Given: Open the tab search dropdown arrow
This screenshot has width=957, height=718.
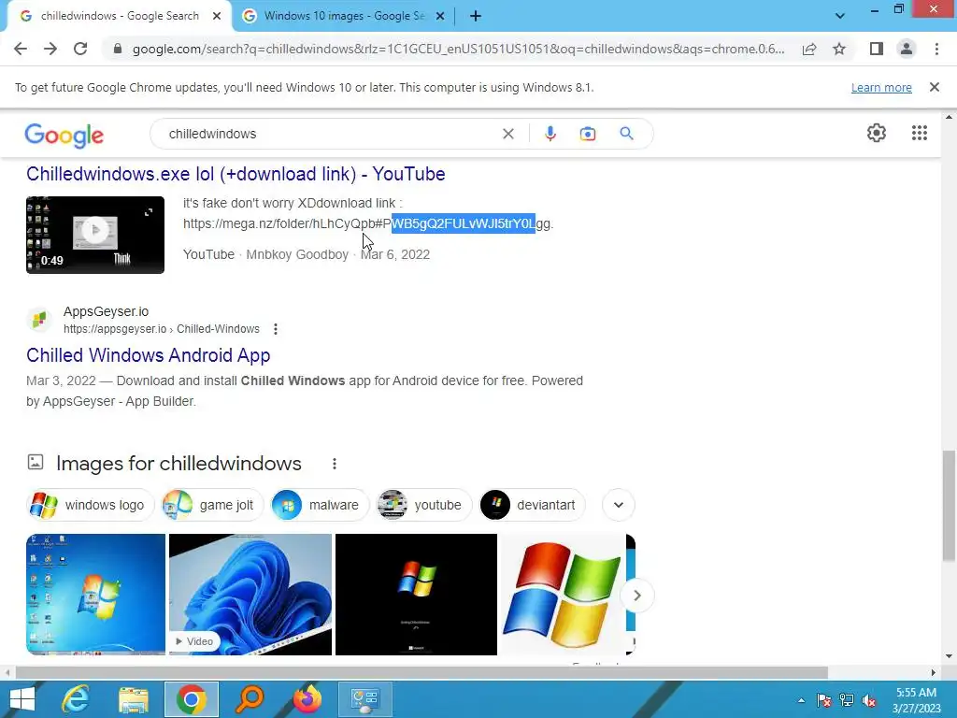Looking at the screenshot, I should [840, 17].
